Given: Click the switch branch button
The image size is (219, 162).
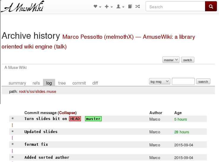Looking at the screenshot, I should pyautogui.click(x=188, y=60).
